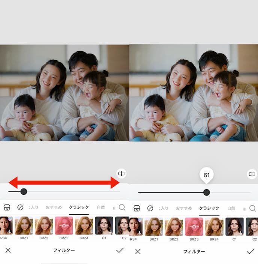This screenshot has height=264, width=258.
Task: Tap selected BRZ3 filter in right screen
Action: (x=194, y=227)
